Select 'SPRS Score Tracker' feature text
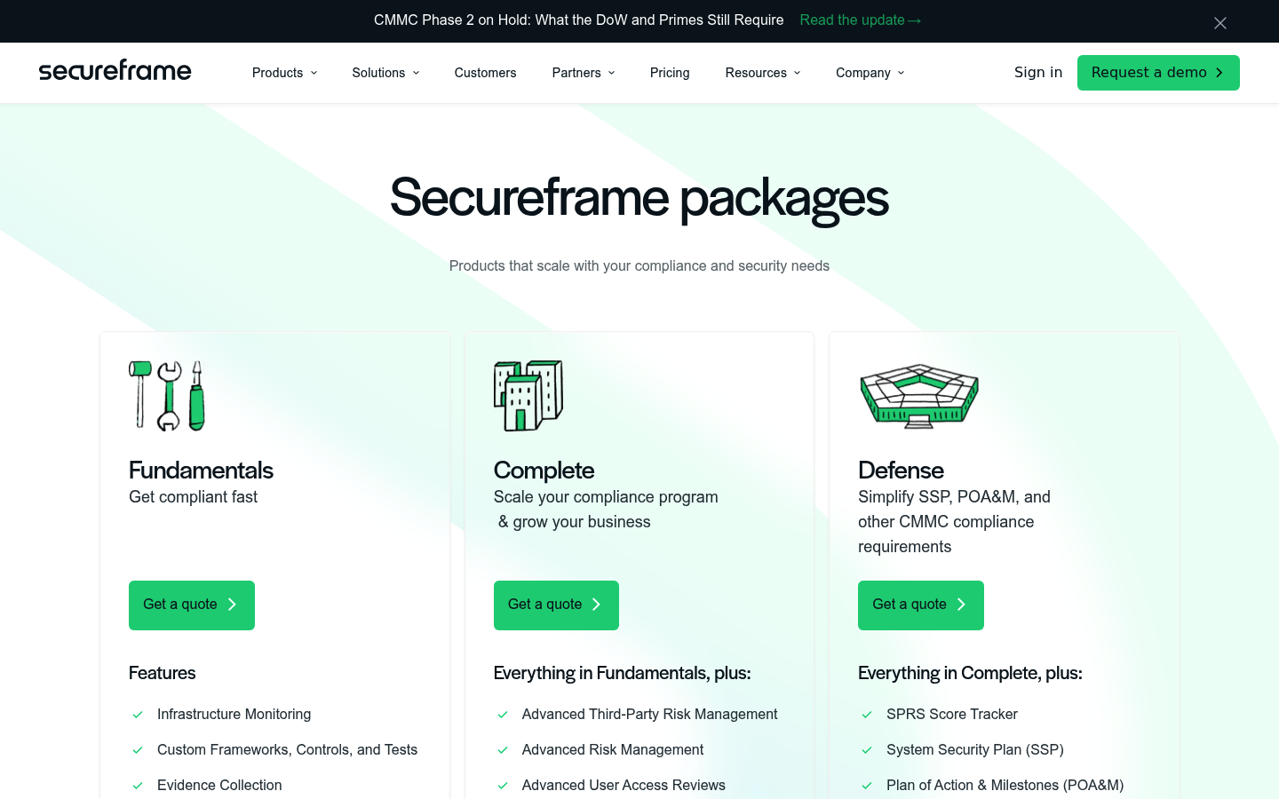Viewport: 1279px width, 799px height. [952, 715]
